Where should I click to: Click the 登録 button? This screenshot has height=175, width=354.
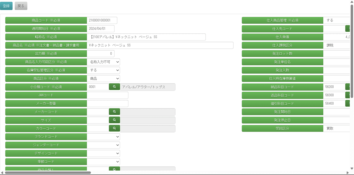[6, 6]
